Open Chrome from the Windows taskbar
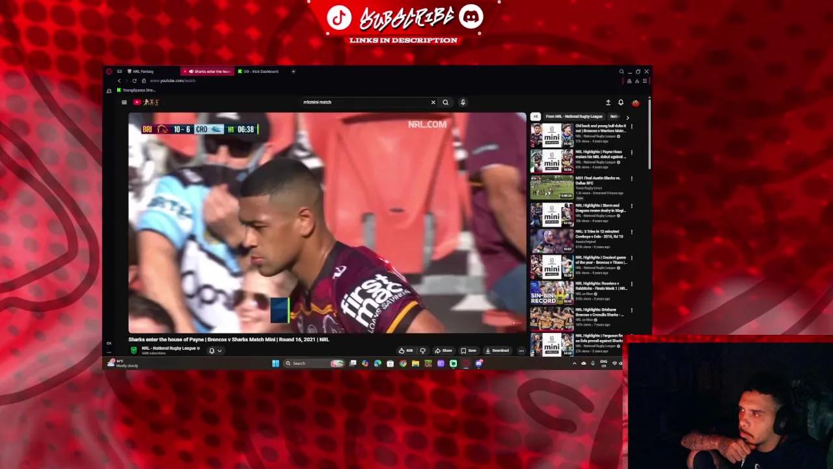The image size is (833, 469). tap(403, 363)
